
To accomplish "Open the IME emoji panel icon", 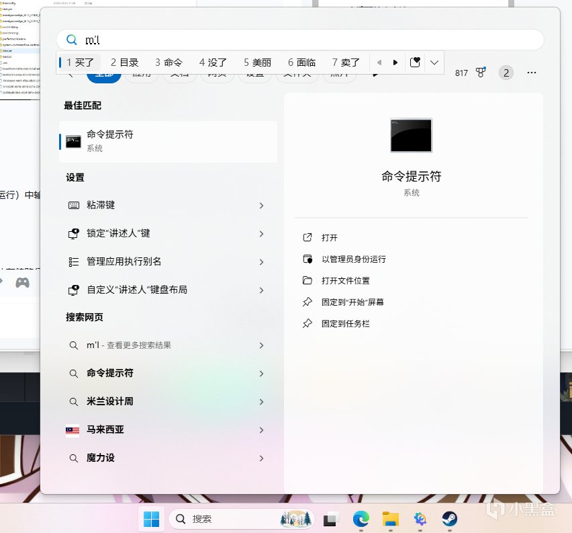I will [x=415, y=63].
